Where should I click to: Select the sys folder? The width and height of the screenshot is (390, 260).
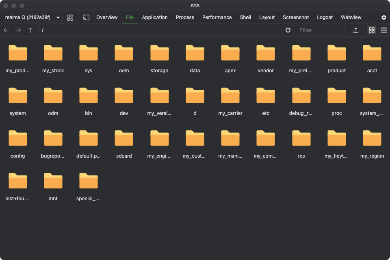click(89, 59)
